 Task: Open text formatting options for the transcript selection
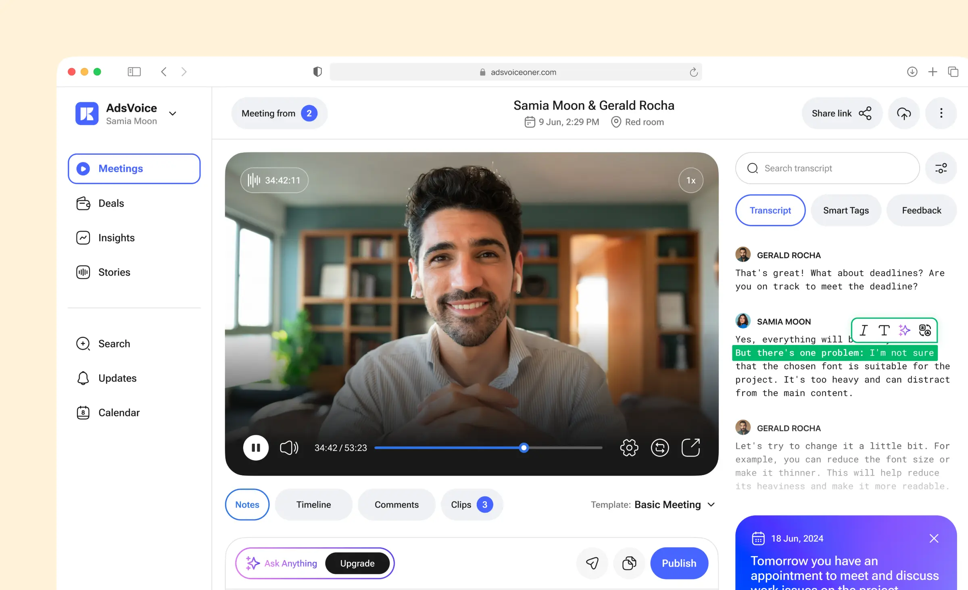click(884, 330)
